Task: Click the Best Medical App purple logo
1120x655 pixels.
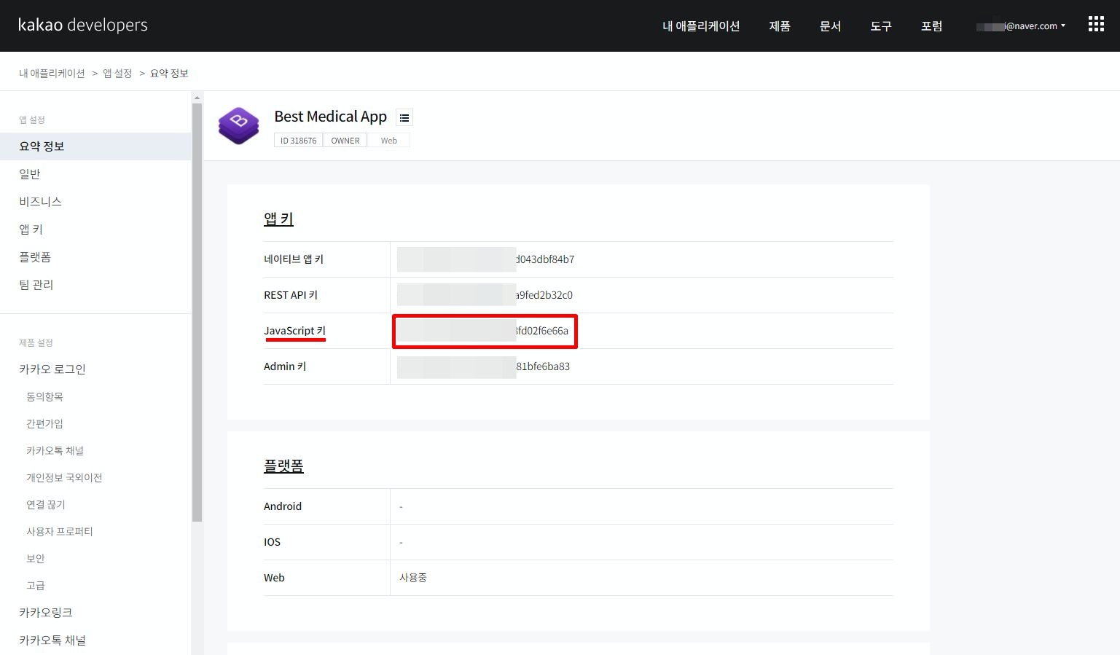Action: (238, 125)
